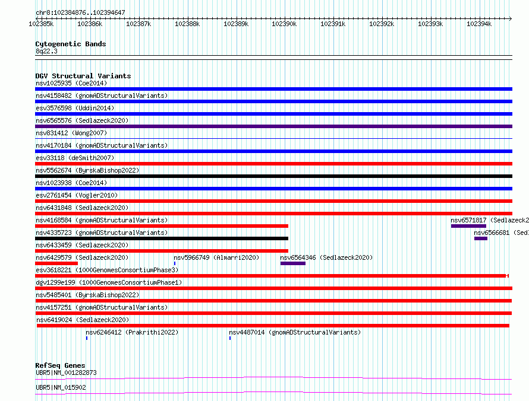Click the red bar under esv3618221
Screen dimensions: 529x401
click(272, 276)
